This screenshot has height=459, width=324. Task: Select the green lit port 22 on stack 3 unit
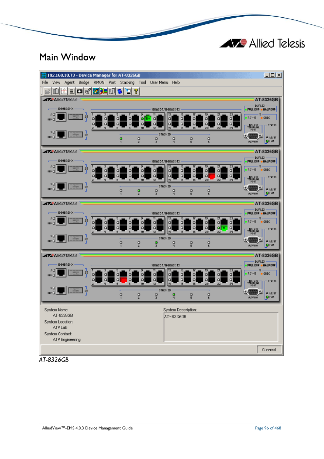[224, 228]
